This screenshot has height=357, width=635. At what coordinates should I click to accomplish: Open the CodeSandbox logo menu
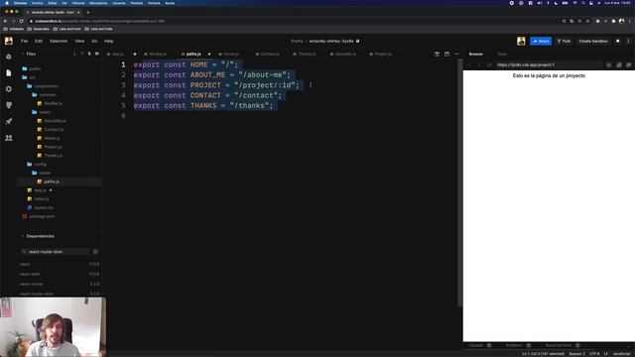tap(9, 41)
